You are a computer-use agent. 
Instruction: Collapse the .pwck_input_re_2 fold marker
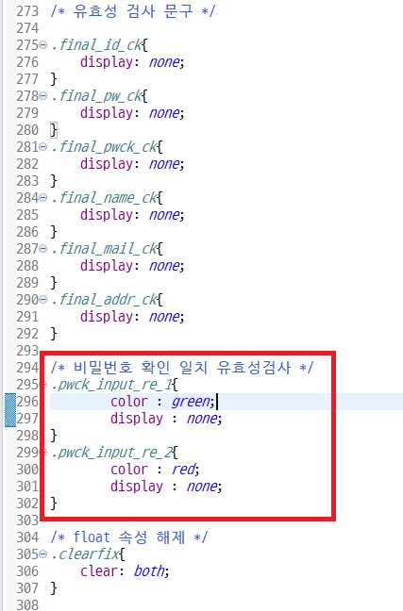(x=45, y=453)
